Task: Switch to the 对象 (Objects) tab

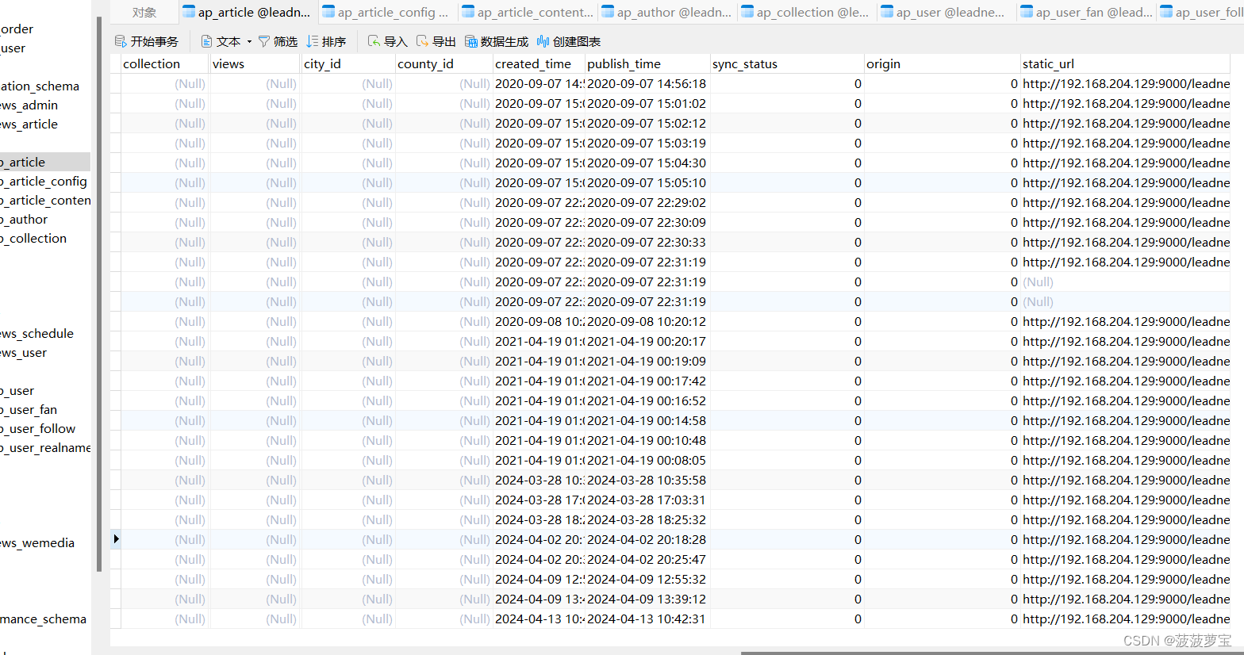Action: point(144,13)
